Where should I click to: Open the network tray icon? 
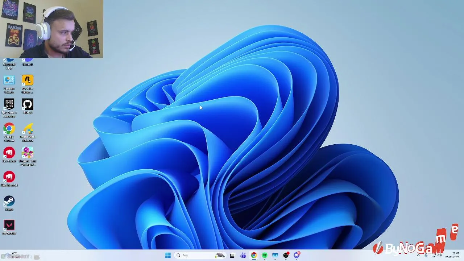(434, 255)
